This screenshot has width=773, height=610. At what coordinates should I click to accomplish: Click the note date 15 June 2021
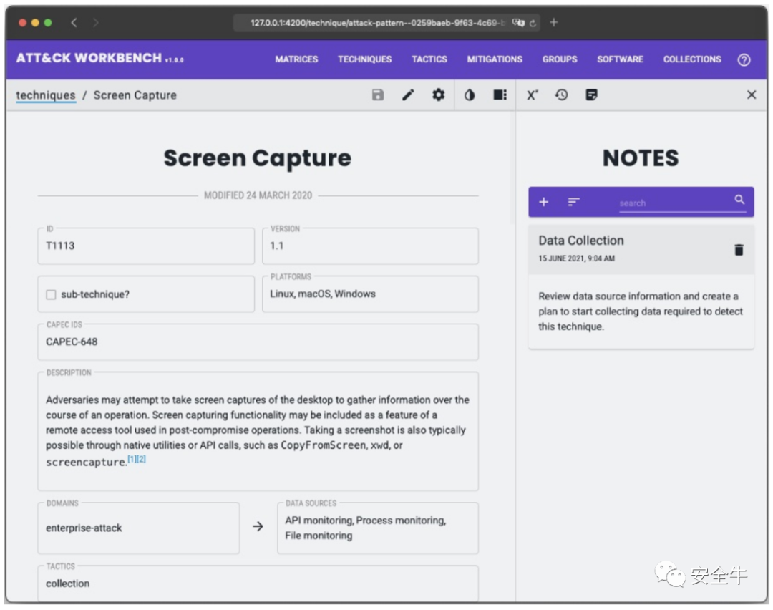coord(576,258)
